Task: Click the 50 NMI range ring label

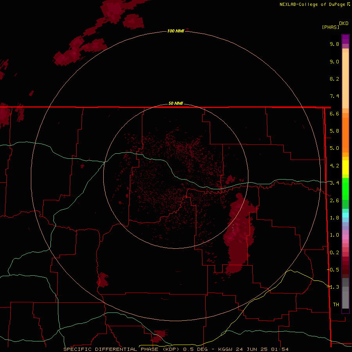Action: [176, 103]
